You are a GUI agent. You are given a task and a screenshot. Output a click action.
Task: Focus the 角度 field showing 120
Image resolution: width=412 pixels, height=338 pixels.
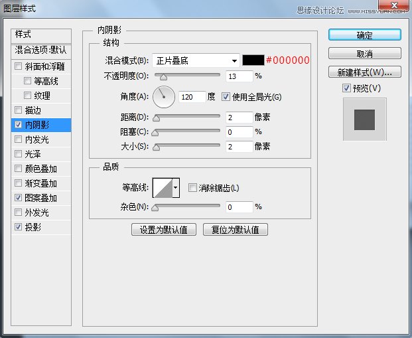192,97
